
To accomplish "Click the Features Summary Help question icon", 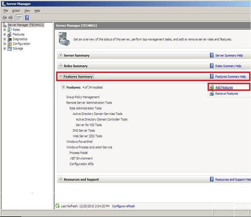I will pos(212,76).
